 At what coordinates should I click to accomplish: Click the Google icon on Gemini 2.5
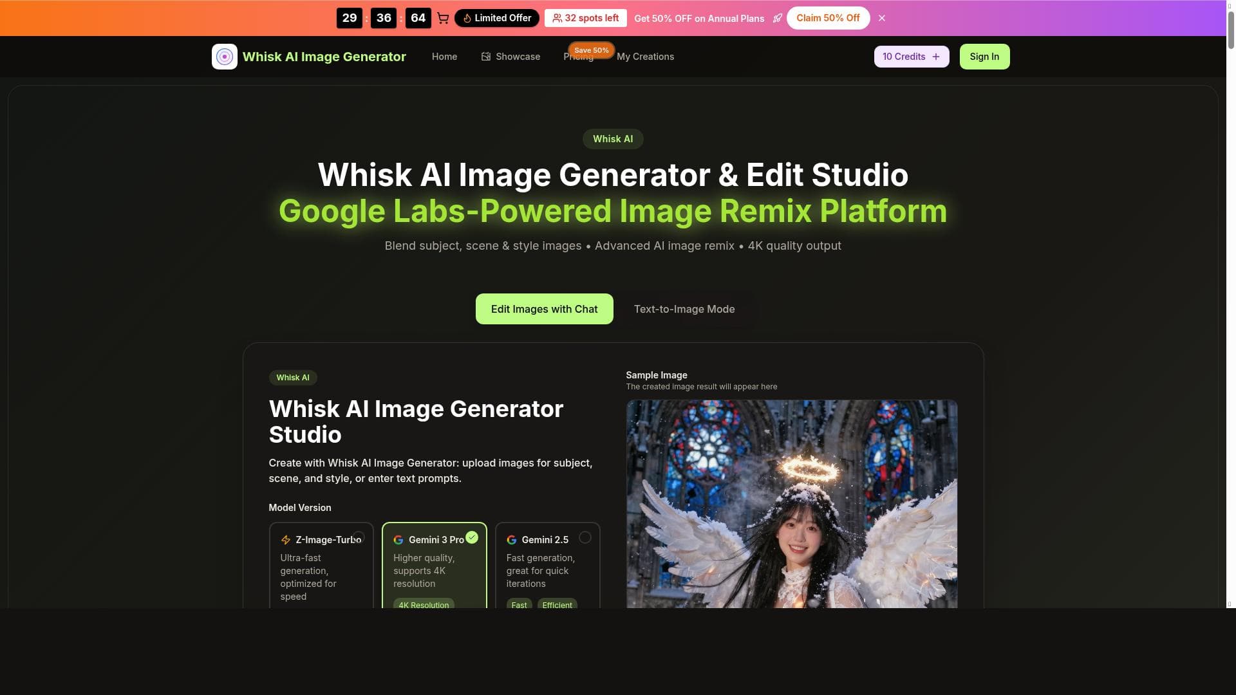[512, 540]
